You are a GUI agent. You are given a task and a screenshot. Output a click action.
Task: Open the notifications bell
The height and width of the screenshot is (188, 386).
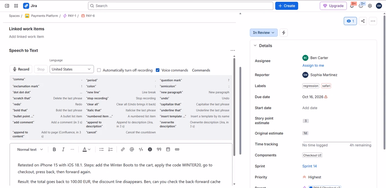coord(352,6)
